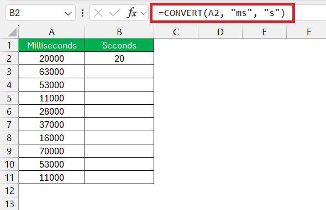Select row 3 header
326x210 pixels.
pos(9,72)
